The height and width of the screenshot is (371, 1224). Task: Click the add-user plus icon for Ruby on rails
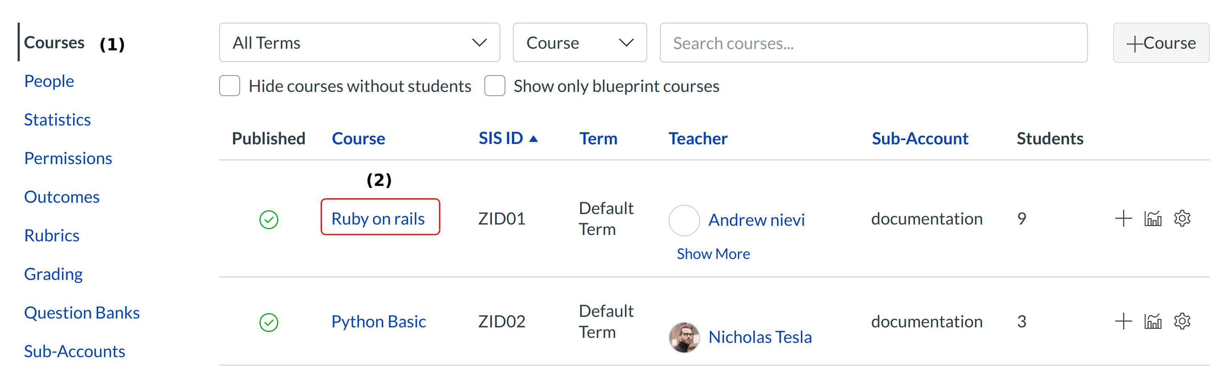(1123, 219)
